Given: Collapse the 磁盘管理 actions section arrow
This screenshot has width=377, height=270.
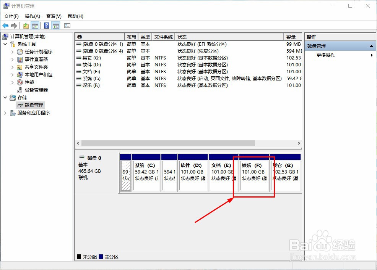Looking at the screenshot, I should (x=371, y=46).
